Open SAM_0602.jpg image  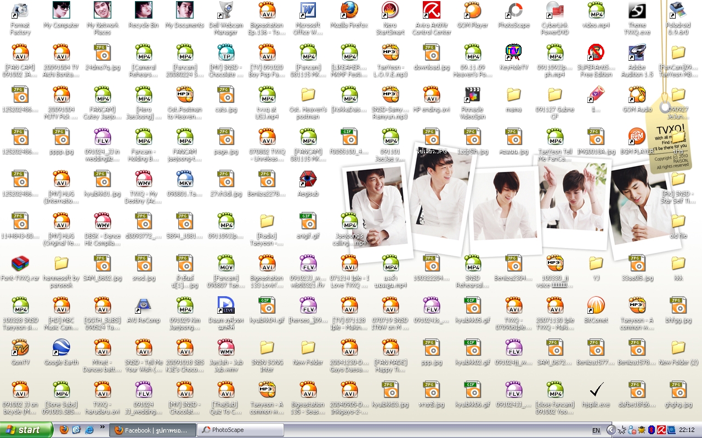pos(103,263)
